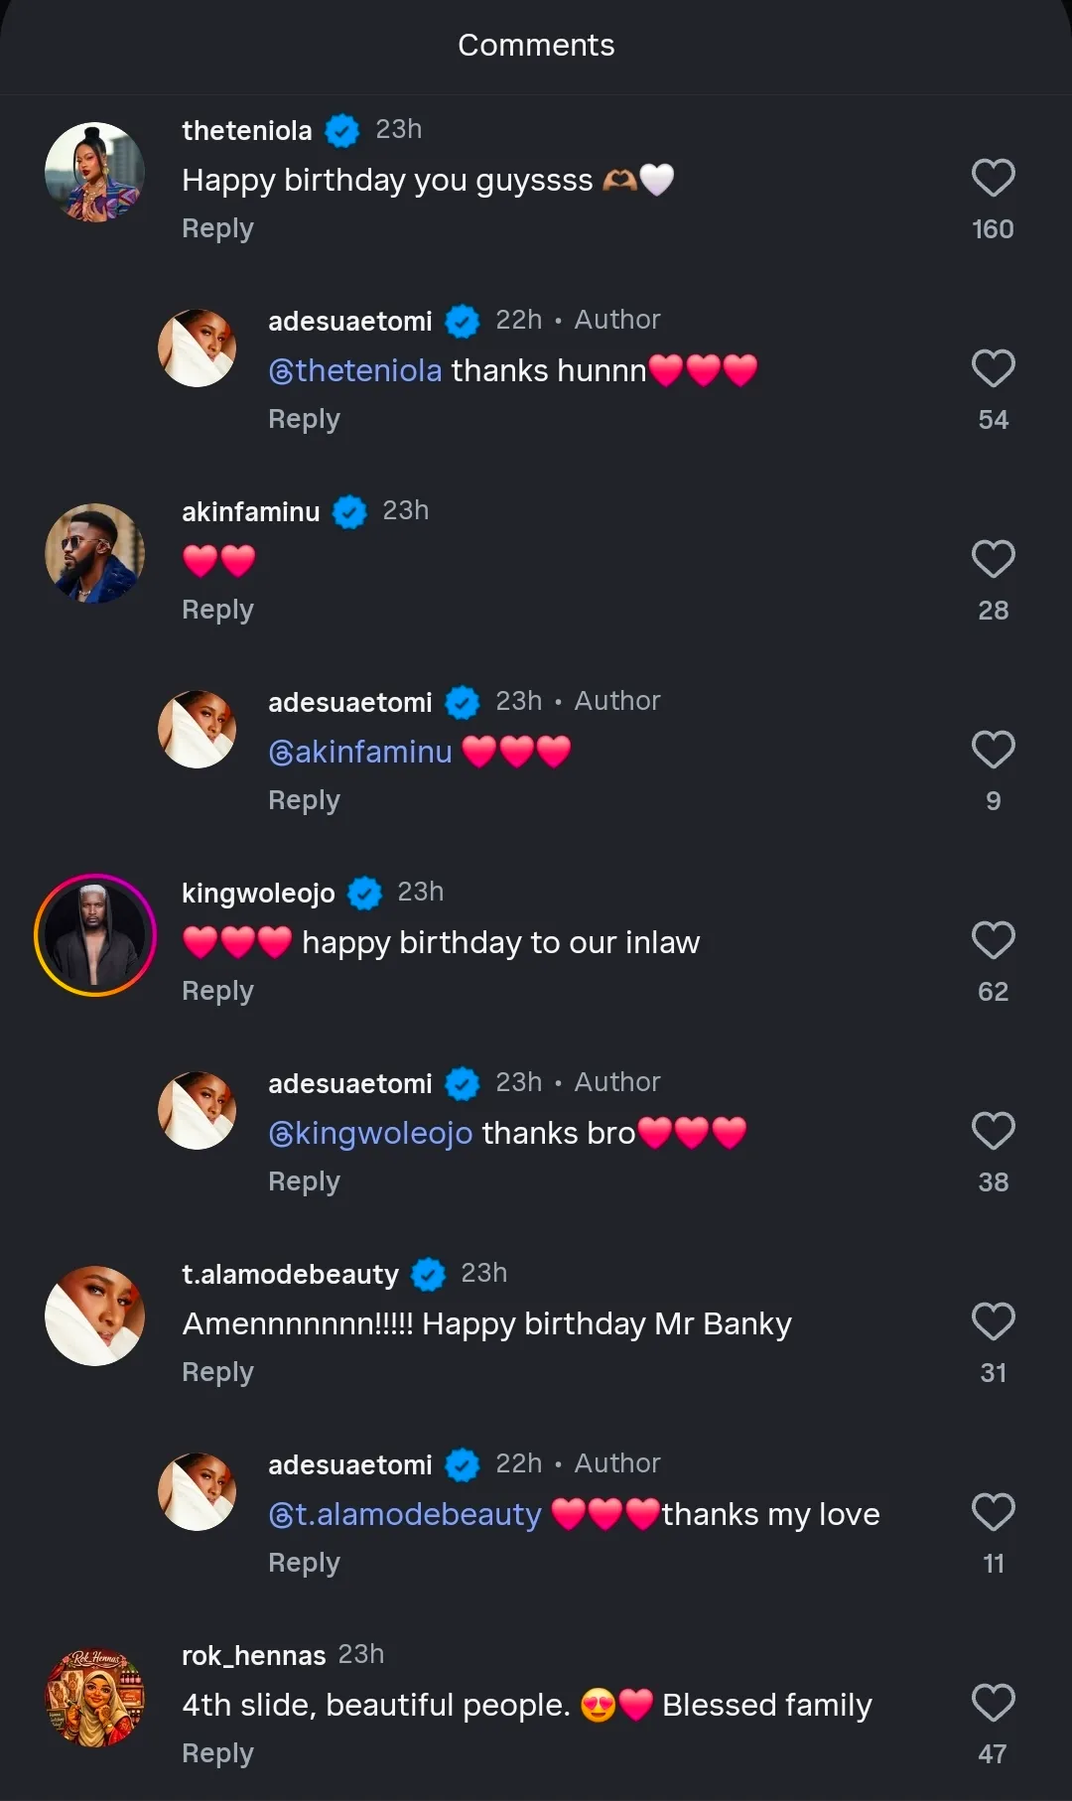This screenshot has height=1801, width=1072.
Task: Like akinfaminu's two hearts comment
Action: pyautogui.click(x=993, y=560)
